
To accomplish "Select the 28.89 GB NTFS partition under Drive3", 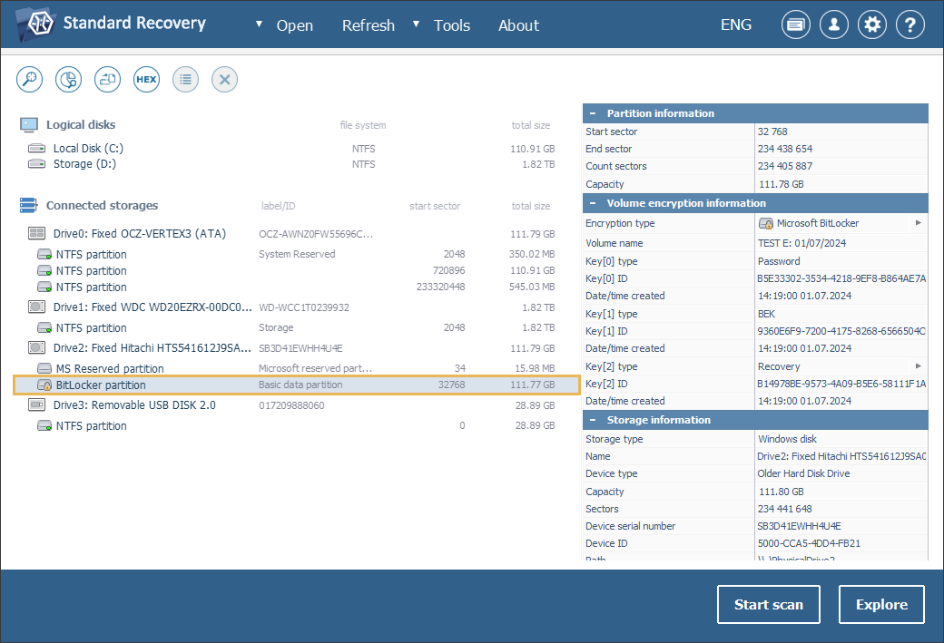I will [x=295, y=425].
